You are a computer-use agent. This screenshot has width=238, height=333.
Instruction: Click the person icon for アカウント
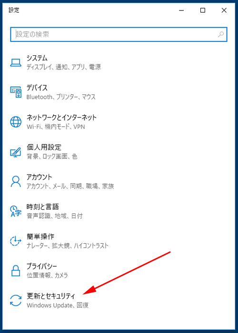(x=16, y=182)
